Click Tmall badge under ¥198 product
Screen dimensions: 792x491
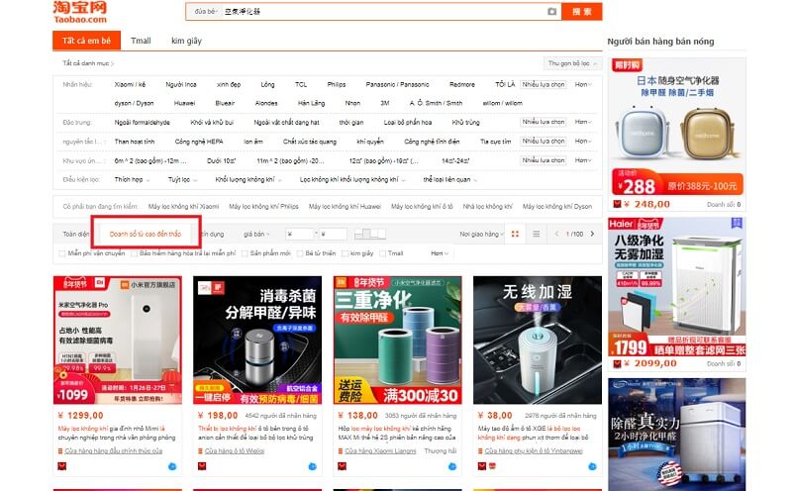pos(202,466)
